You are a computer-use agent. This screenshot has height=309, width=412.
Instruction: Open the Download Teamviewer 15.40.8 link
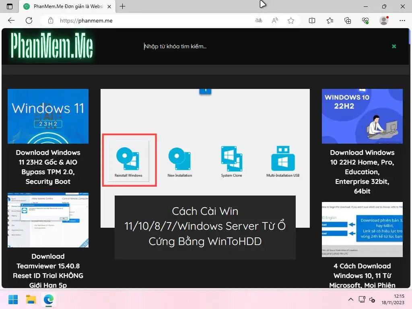48,271
